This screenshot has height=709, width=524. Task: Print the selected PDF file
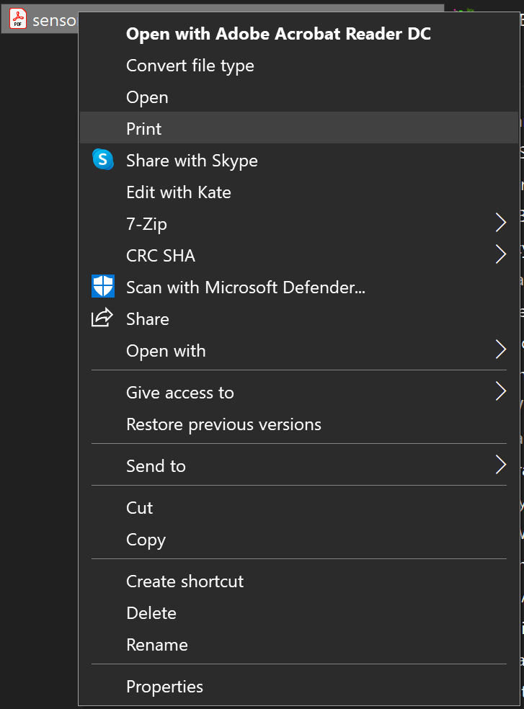point(144,129)
